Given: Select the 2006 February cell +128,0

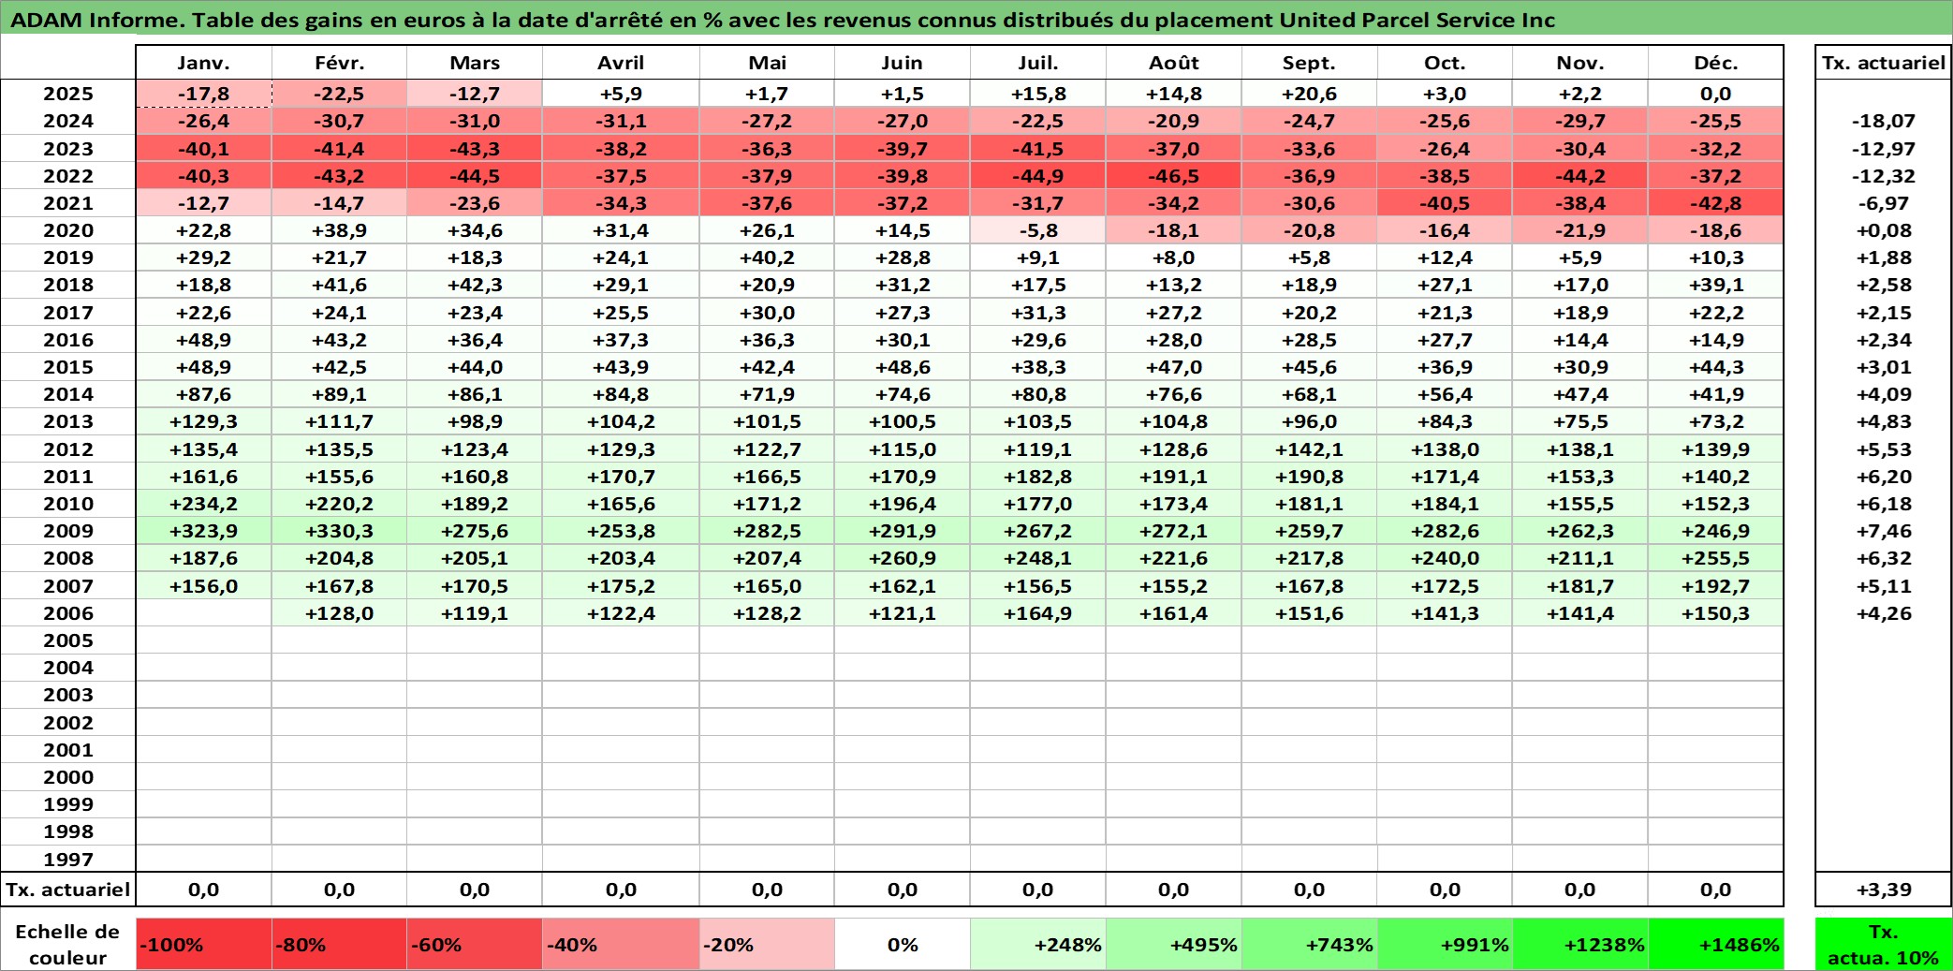Looking at the screenshot, I should [x=339, y=613].
